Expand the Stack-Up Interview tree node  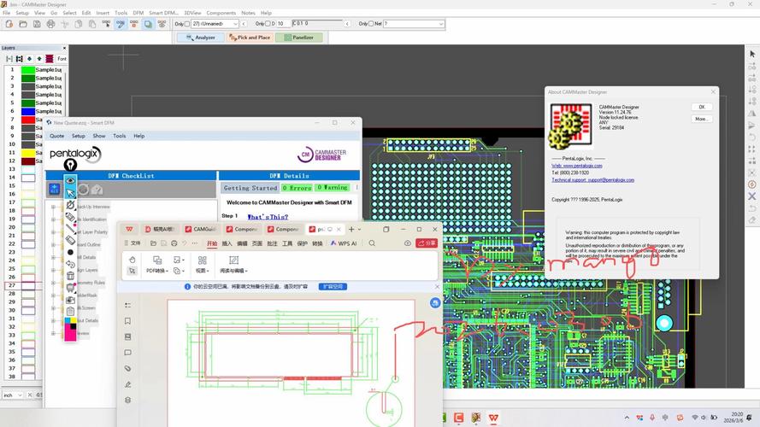pyautogui.click(x=53, y=207)
